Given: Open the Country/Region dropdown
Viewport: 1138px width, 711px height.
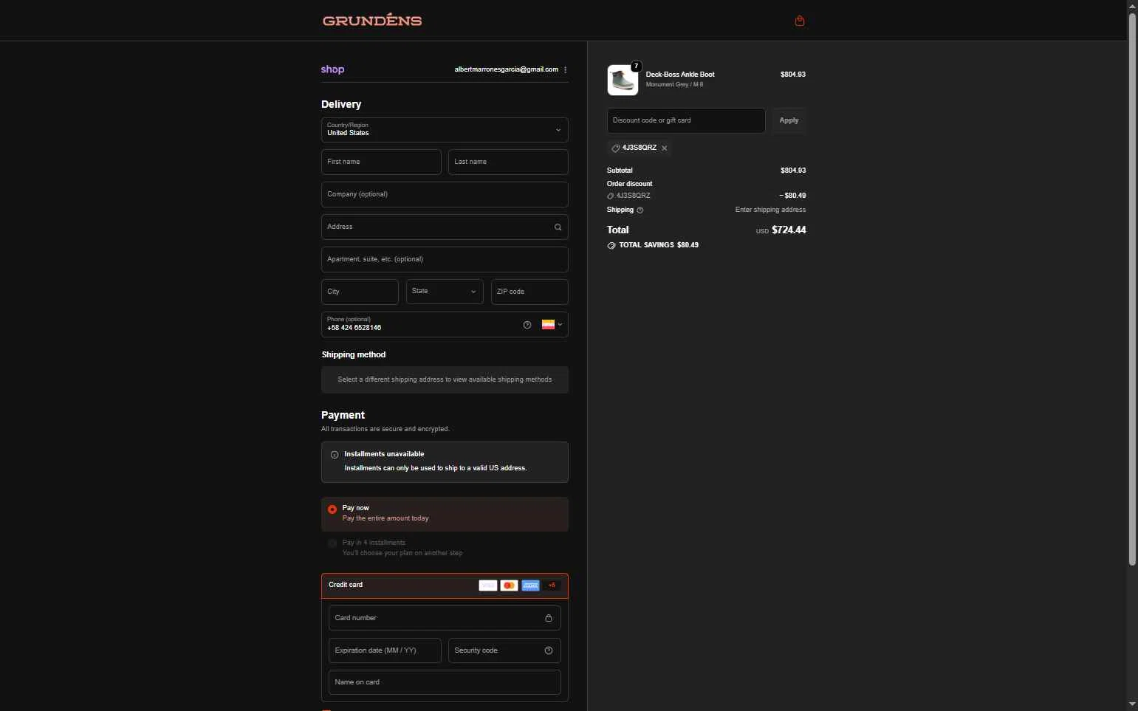Looking at the screenshot, I should [445, 130].
